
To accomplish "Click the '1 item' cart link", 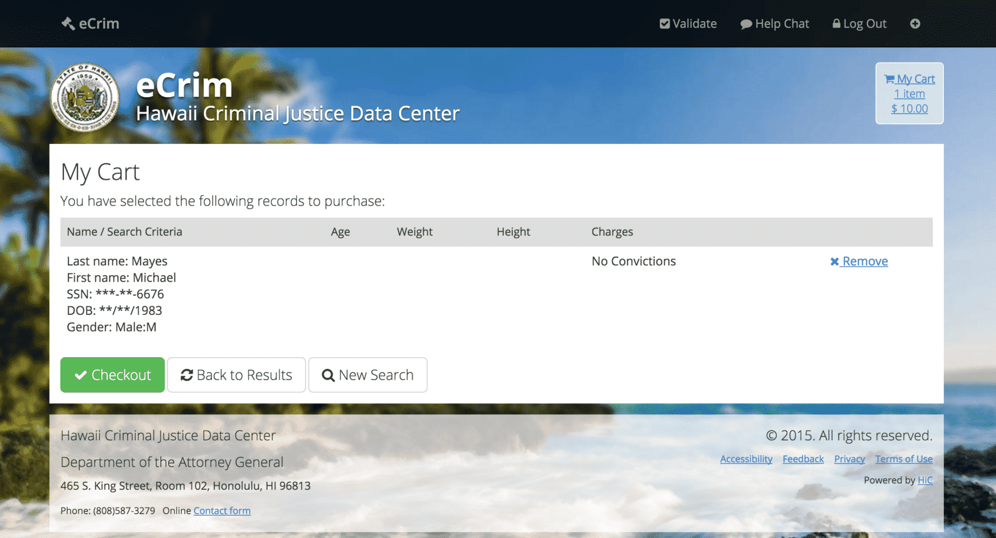I will [x=909, y=94].
